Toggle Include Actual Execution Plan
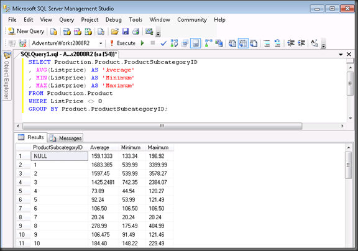Screen dimensions: 358x251 coord(208,43)
